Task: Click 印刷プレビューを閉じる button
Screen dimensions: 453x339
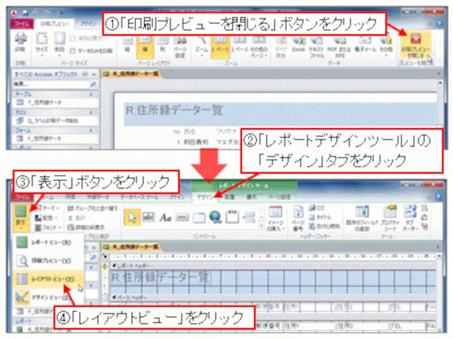Action: click(x=416, y=45)
